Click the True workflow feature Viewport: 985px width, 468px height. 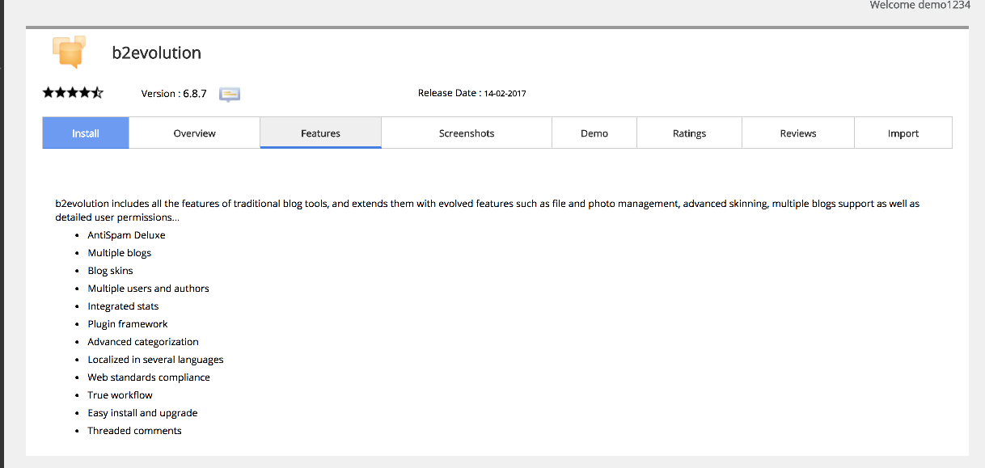point(120,395)
